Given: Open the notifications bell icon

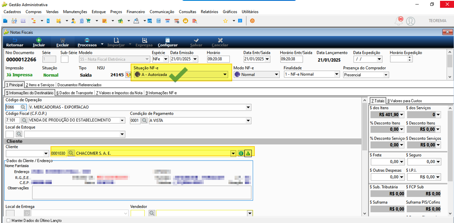Looking at the screenshot, I should (399, 21).
